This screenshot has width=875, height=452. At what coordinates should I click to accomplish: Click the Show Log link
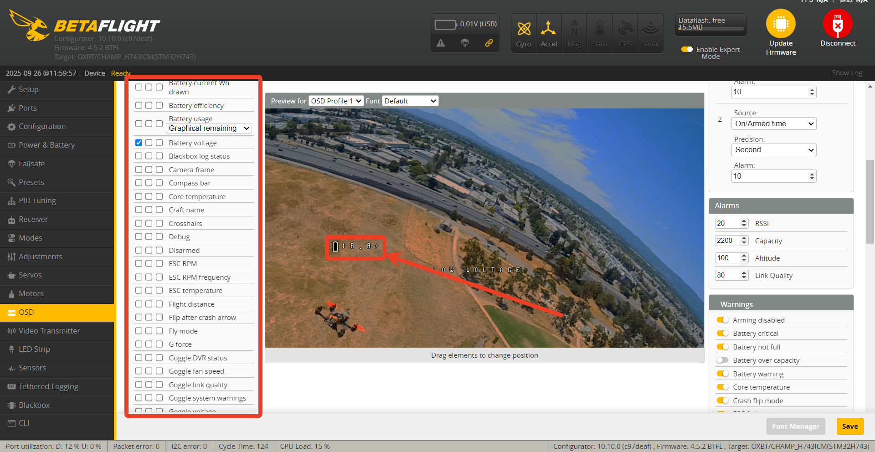[847, 73]
